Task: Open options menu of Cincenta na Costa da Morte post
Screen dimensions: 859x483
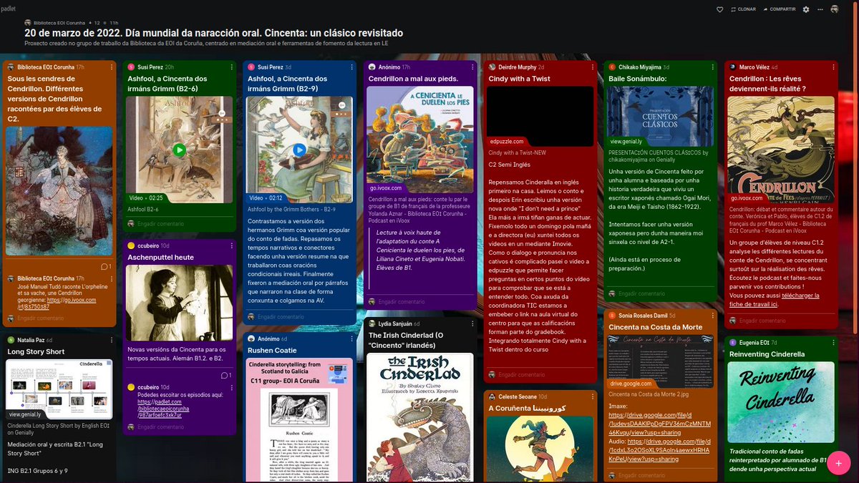Action: coord(712,315)
